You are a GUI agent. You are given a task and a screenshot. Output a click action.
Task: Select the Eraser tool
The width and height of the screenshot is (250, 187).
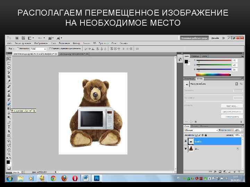9,104
